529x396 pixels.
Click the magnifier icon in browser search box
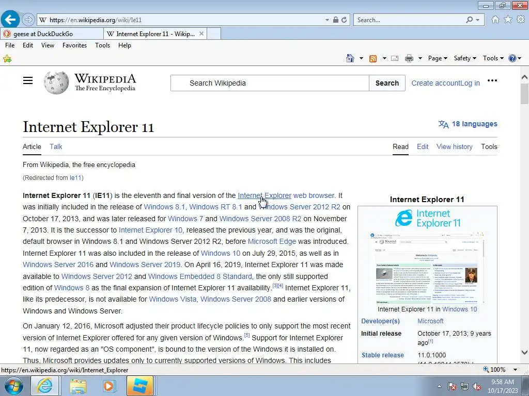coord(469,20)
